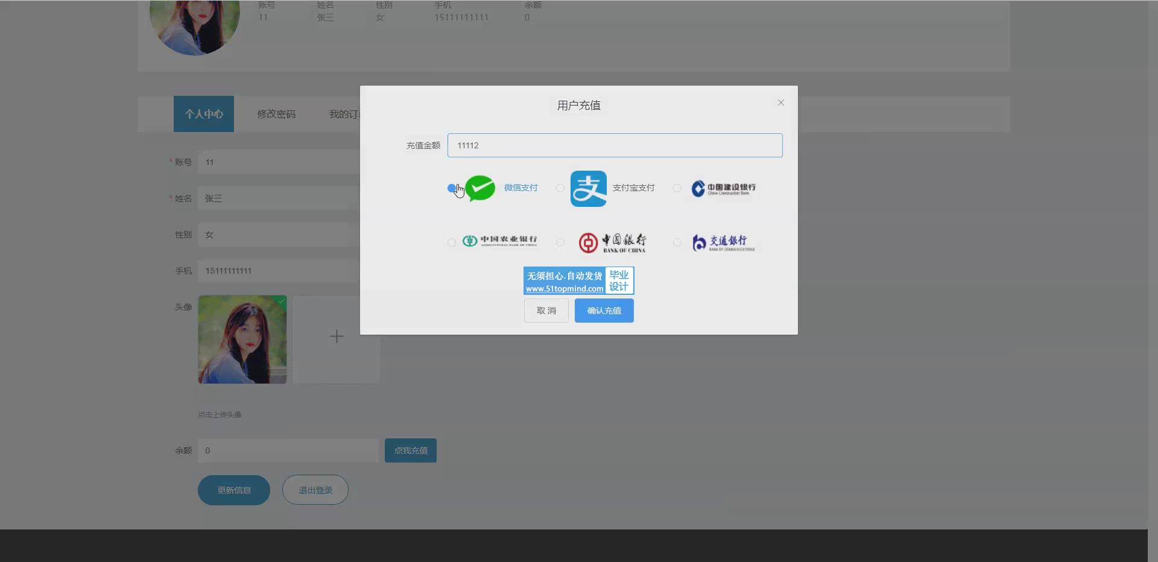Click the Bank of Communications logo
This screenshot has height=562, width=1158.
coord(723,243)
